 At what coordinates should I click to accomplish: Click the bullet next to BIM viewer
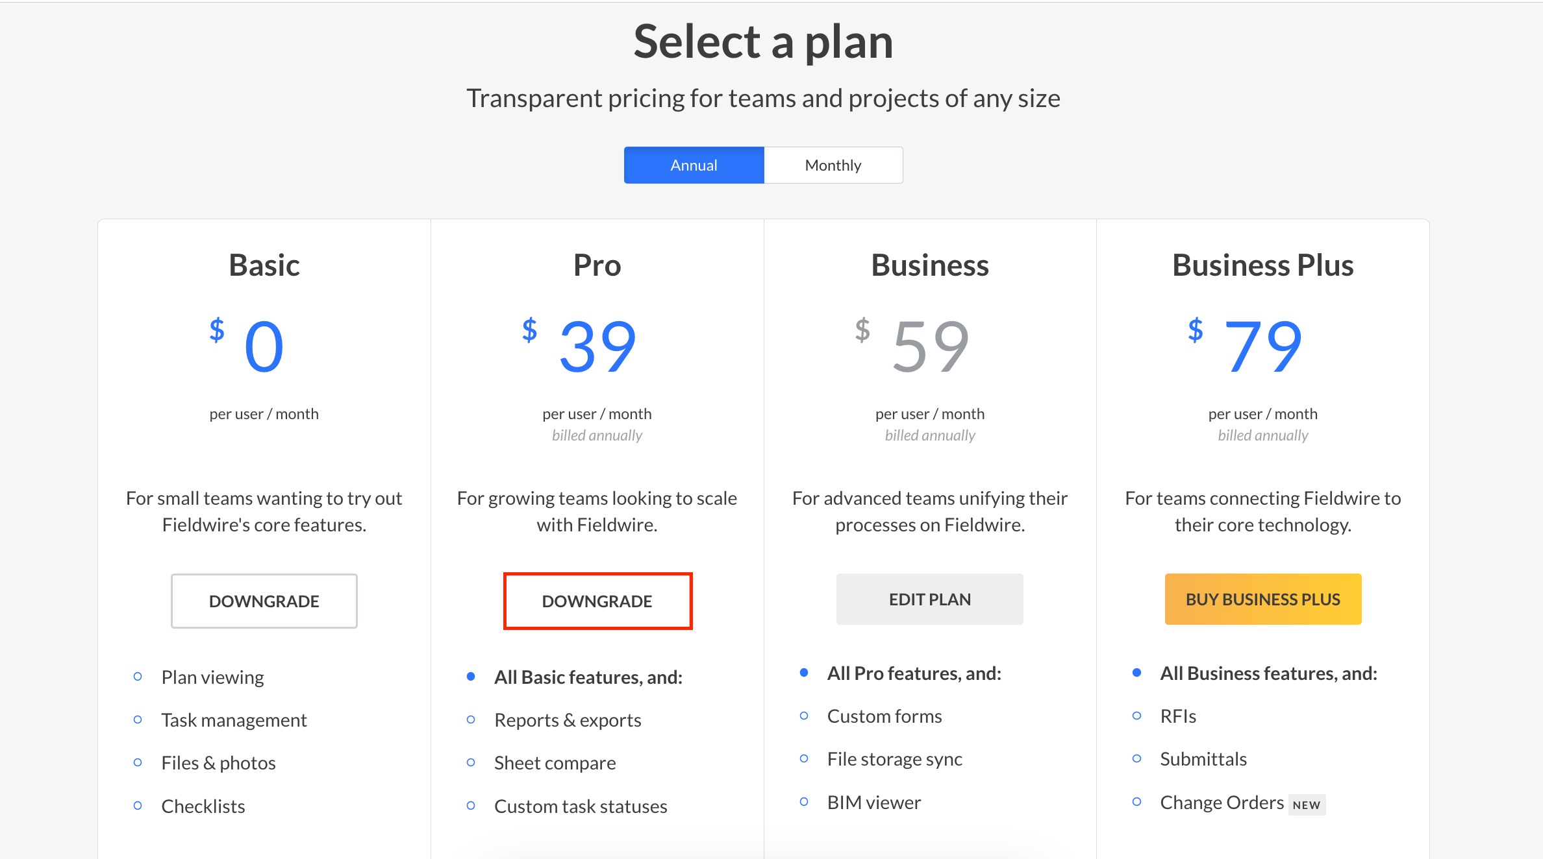(804, 802)
